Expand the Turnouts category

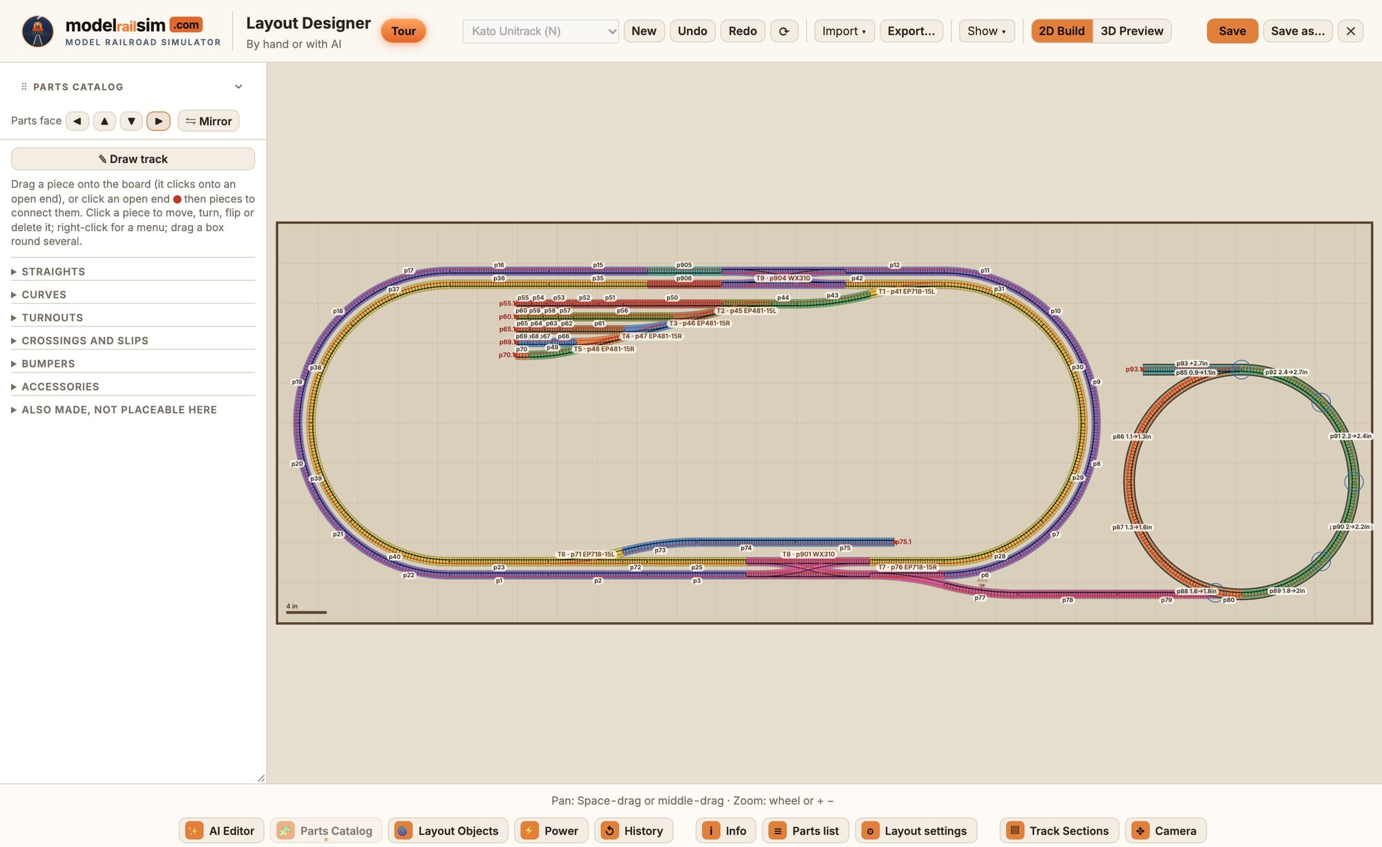(133, 318)
